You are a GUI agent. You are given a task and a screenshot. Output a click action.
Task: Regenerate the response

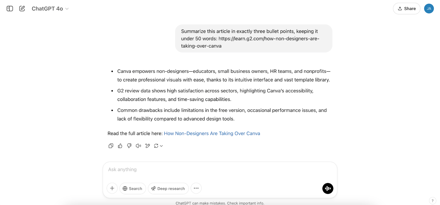[156, 146]
